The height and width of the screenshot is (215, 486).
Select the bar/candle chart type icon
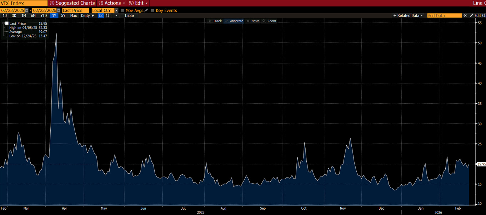coord(107,16)
